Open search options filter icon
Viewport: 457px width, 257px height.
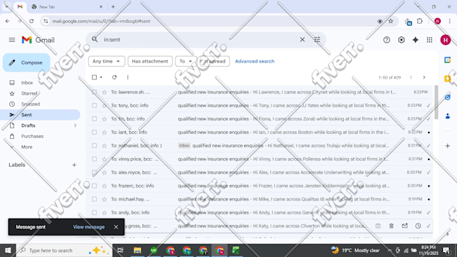(317, 40)
